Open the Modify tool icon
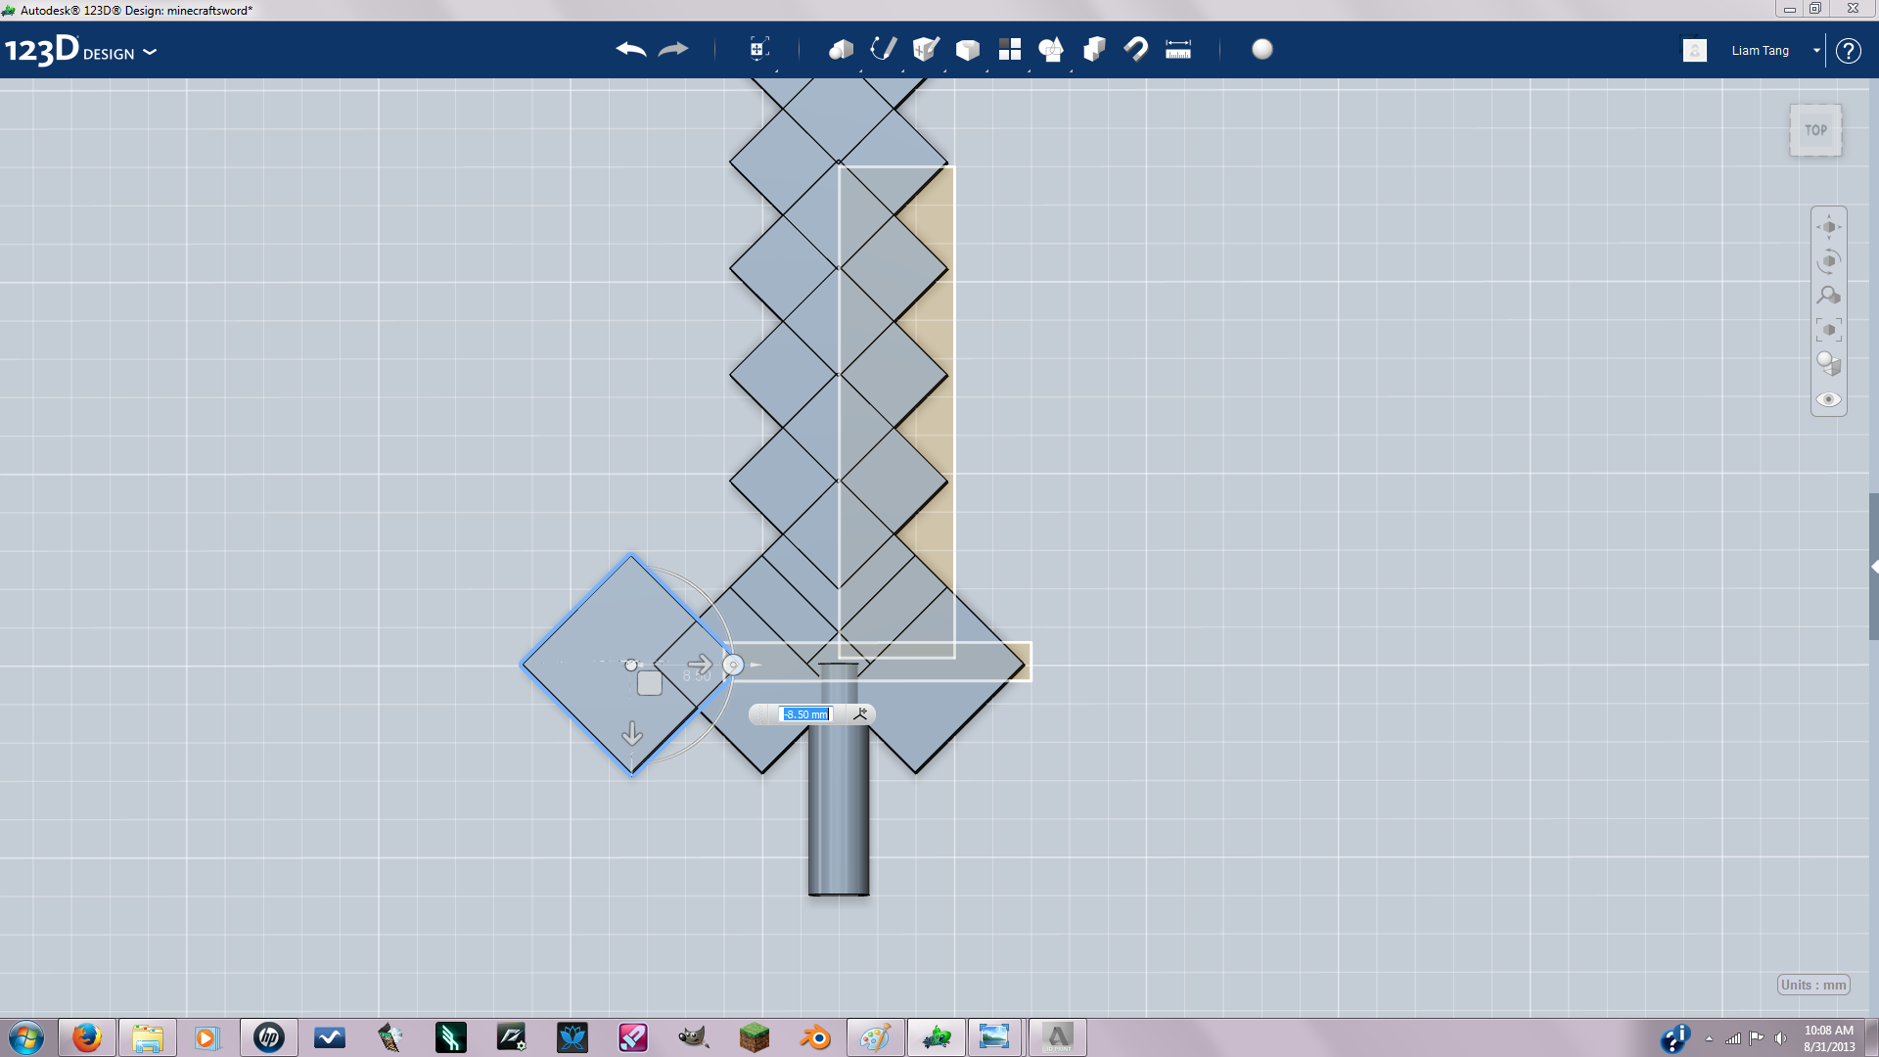Screen dimensions: 1879x1057 (968, 50)
